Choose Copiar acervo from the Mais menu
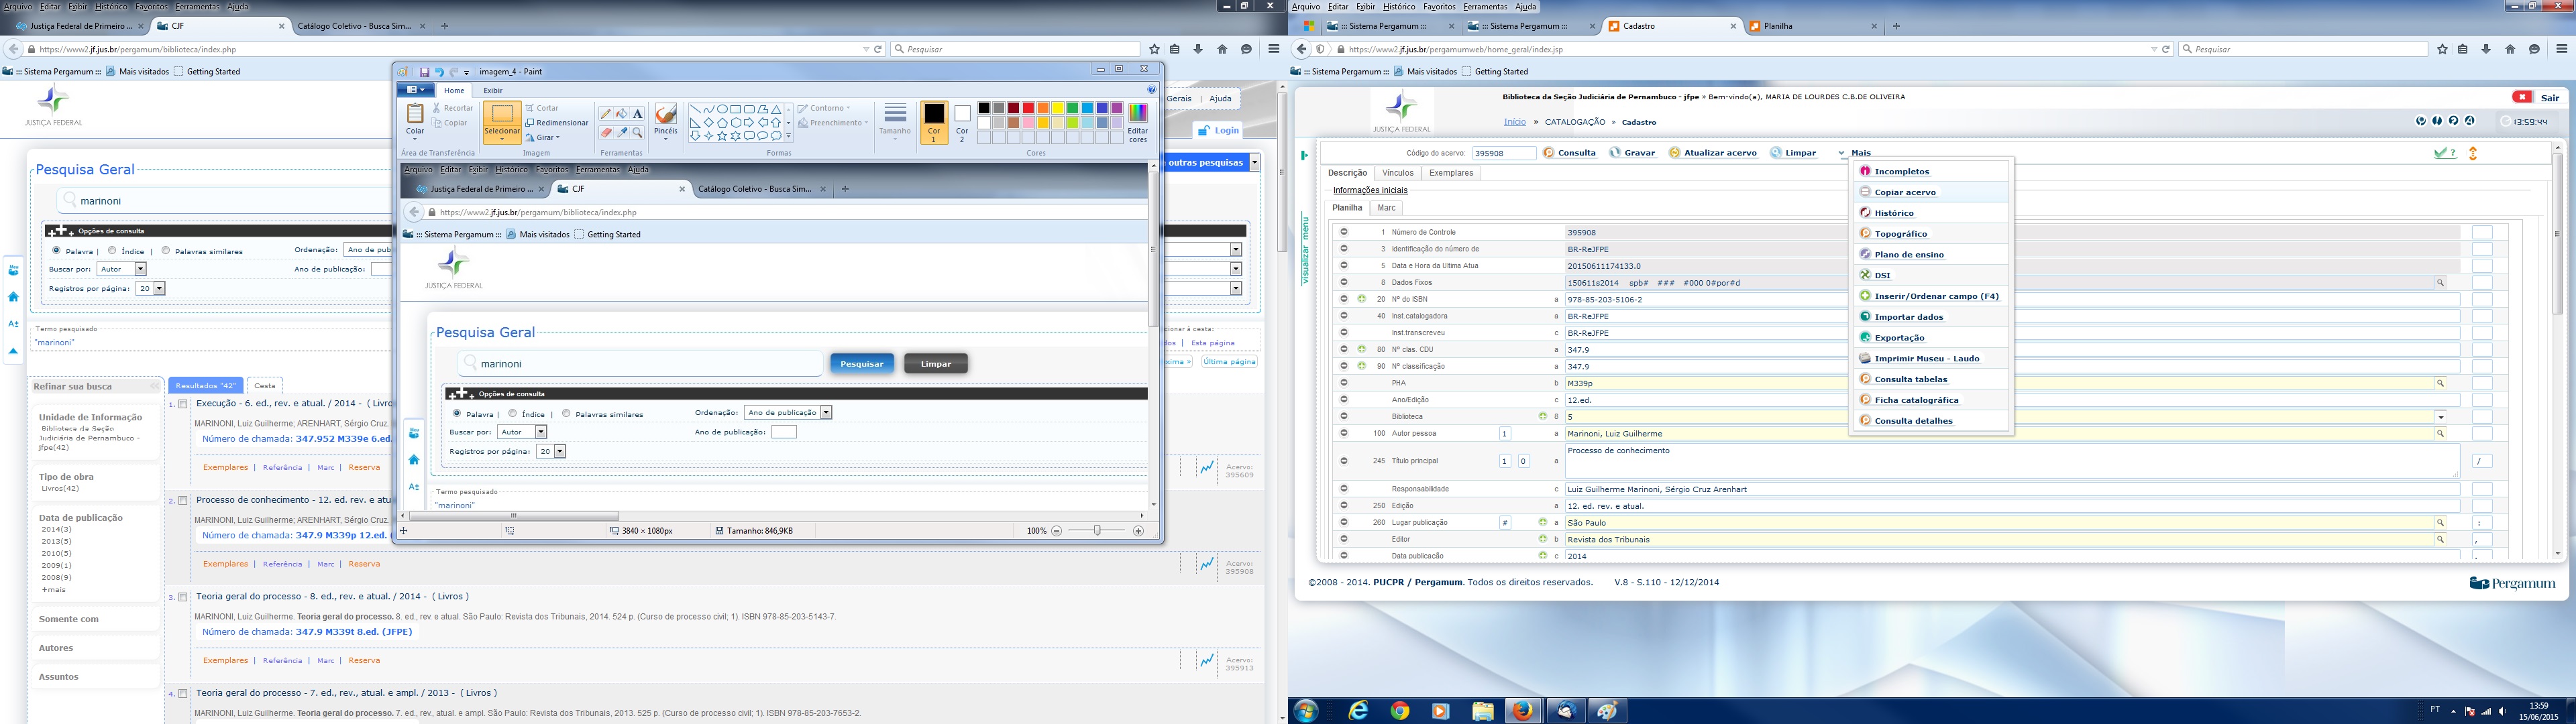This screenshot has width=2576, height=724. point(1905,192)
